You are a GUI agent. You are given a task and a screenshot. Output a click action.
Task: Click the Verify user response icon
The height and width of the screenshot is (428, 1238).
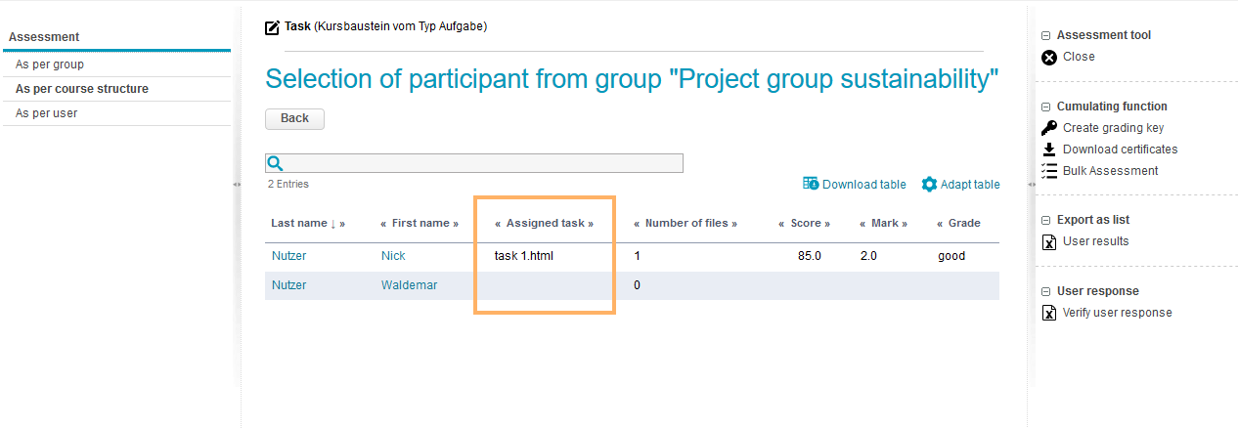click(1049, 313)
